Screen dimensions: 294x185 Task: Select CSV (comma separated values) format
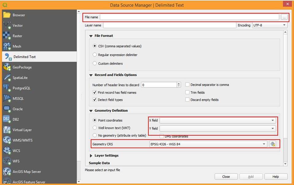click(95, 46)
